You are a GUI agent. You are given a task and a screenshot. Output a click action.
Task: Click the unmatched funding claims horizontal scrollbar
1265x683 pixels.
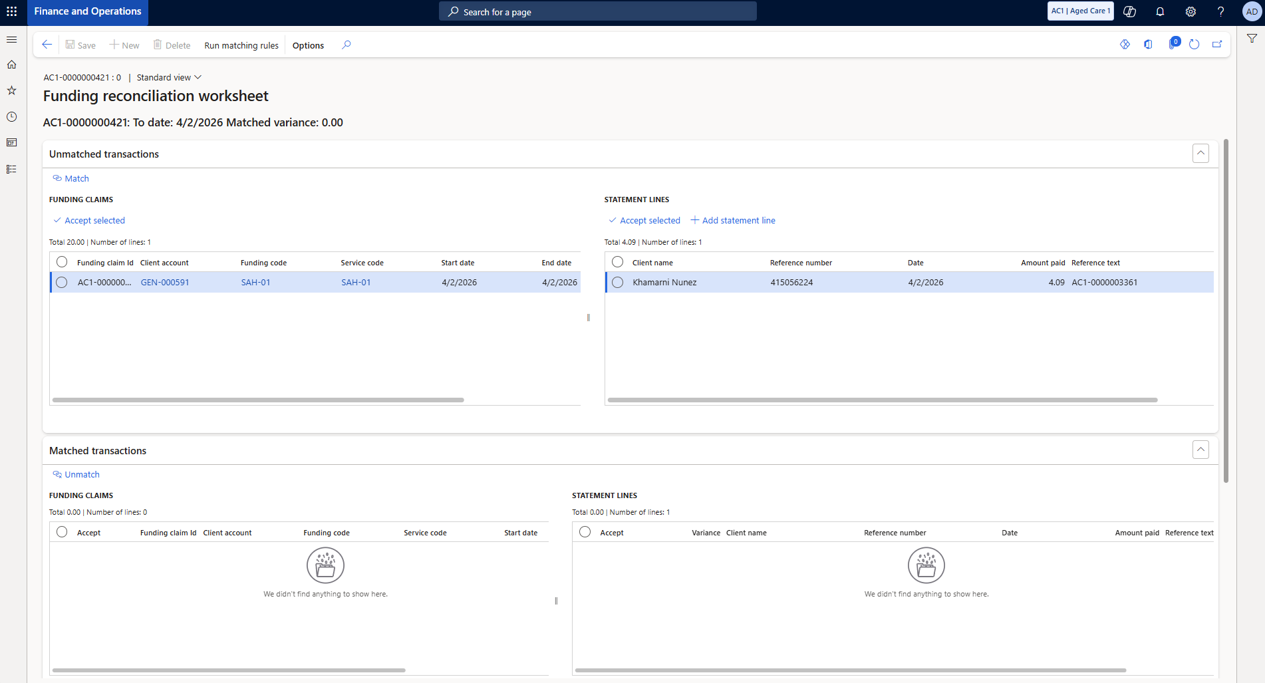click(258, 400)
